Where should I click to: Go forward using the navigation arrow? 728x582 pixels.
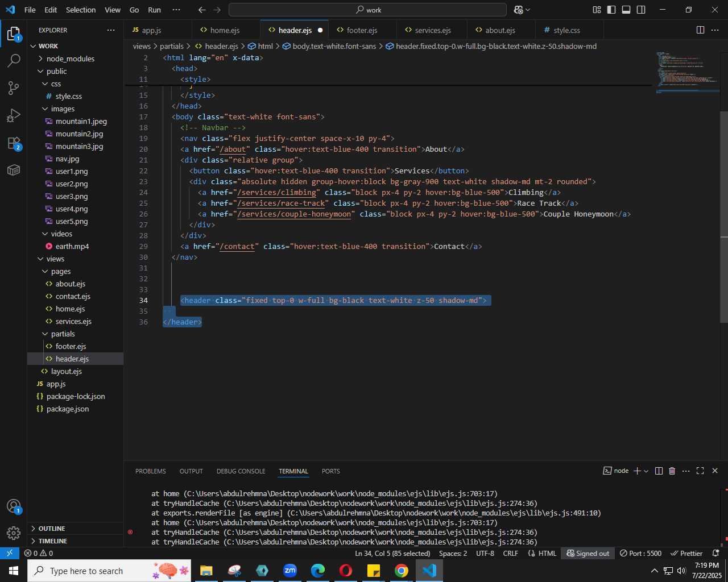coord(217,10)
